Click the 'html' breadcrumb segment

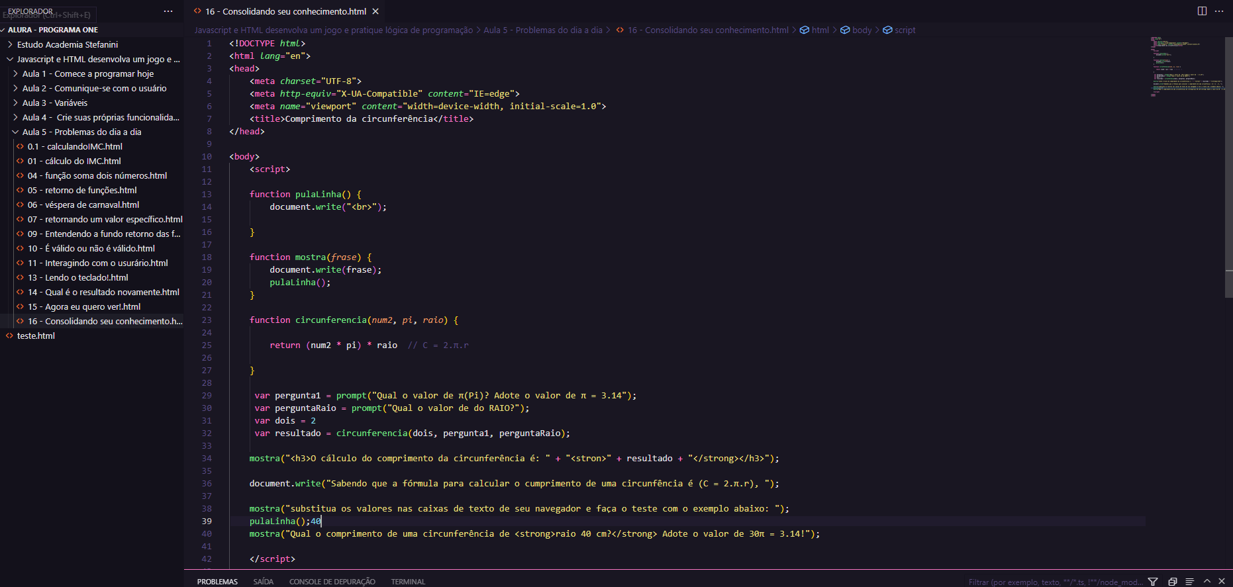coord(820,30)
